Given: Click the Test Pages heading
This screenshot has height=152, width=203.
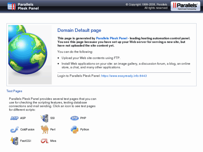Looking at the screenshot, I should pos(14,91).
